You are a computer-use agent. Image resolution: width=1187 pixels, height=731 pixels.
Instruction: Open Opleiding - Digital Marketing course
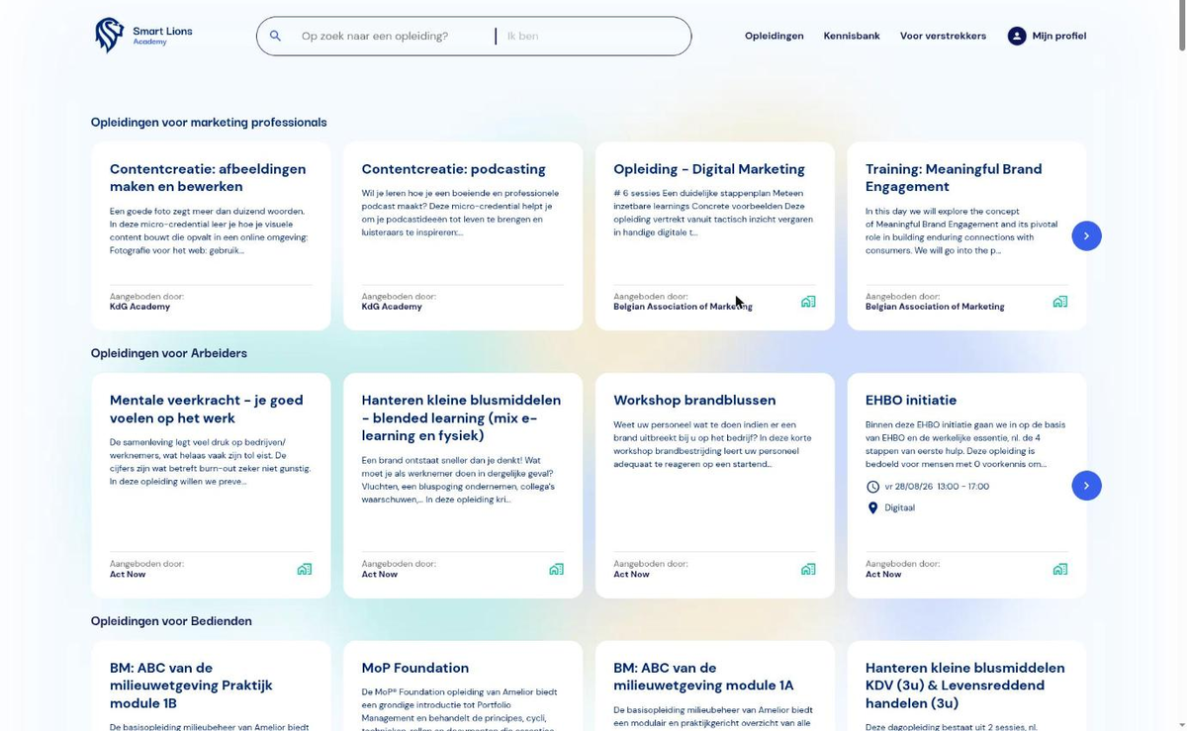(x=709, y=169)
